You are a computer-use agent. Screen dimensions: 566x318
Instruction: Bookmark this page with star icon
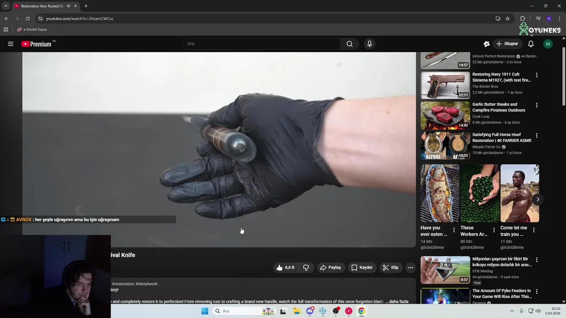pyautogui.click(x=508, y=19)
